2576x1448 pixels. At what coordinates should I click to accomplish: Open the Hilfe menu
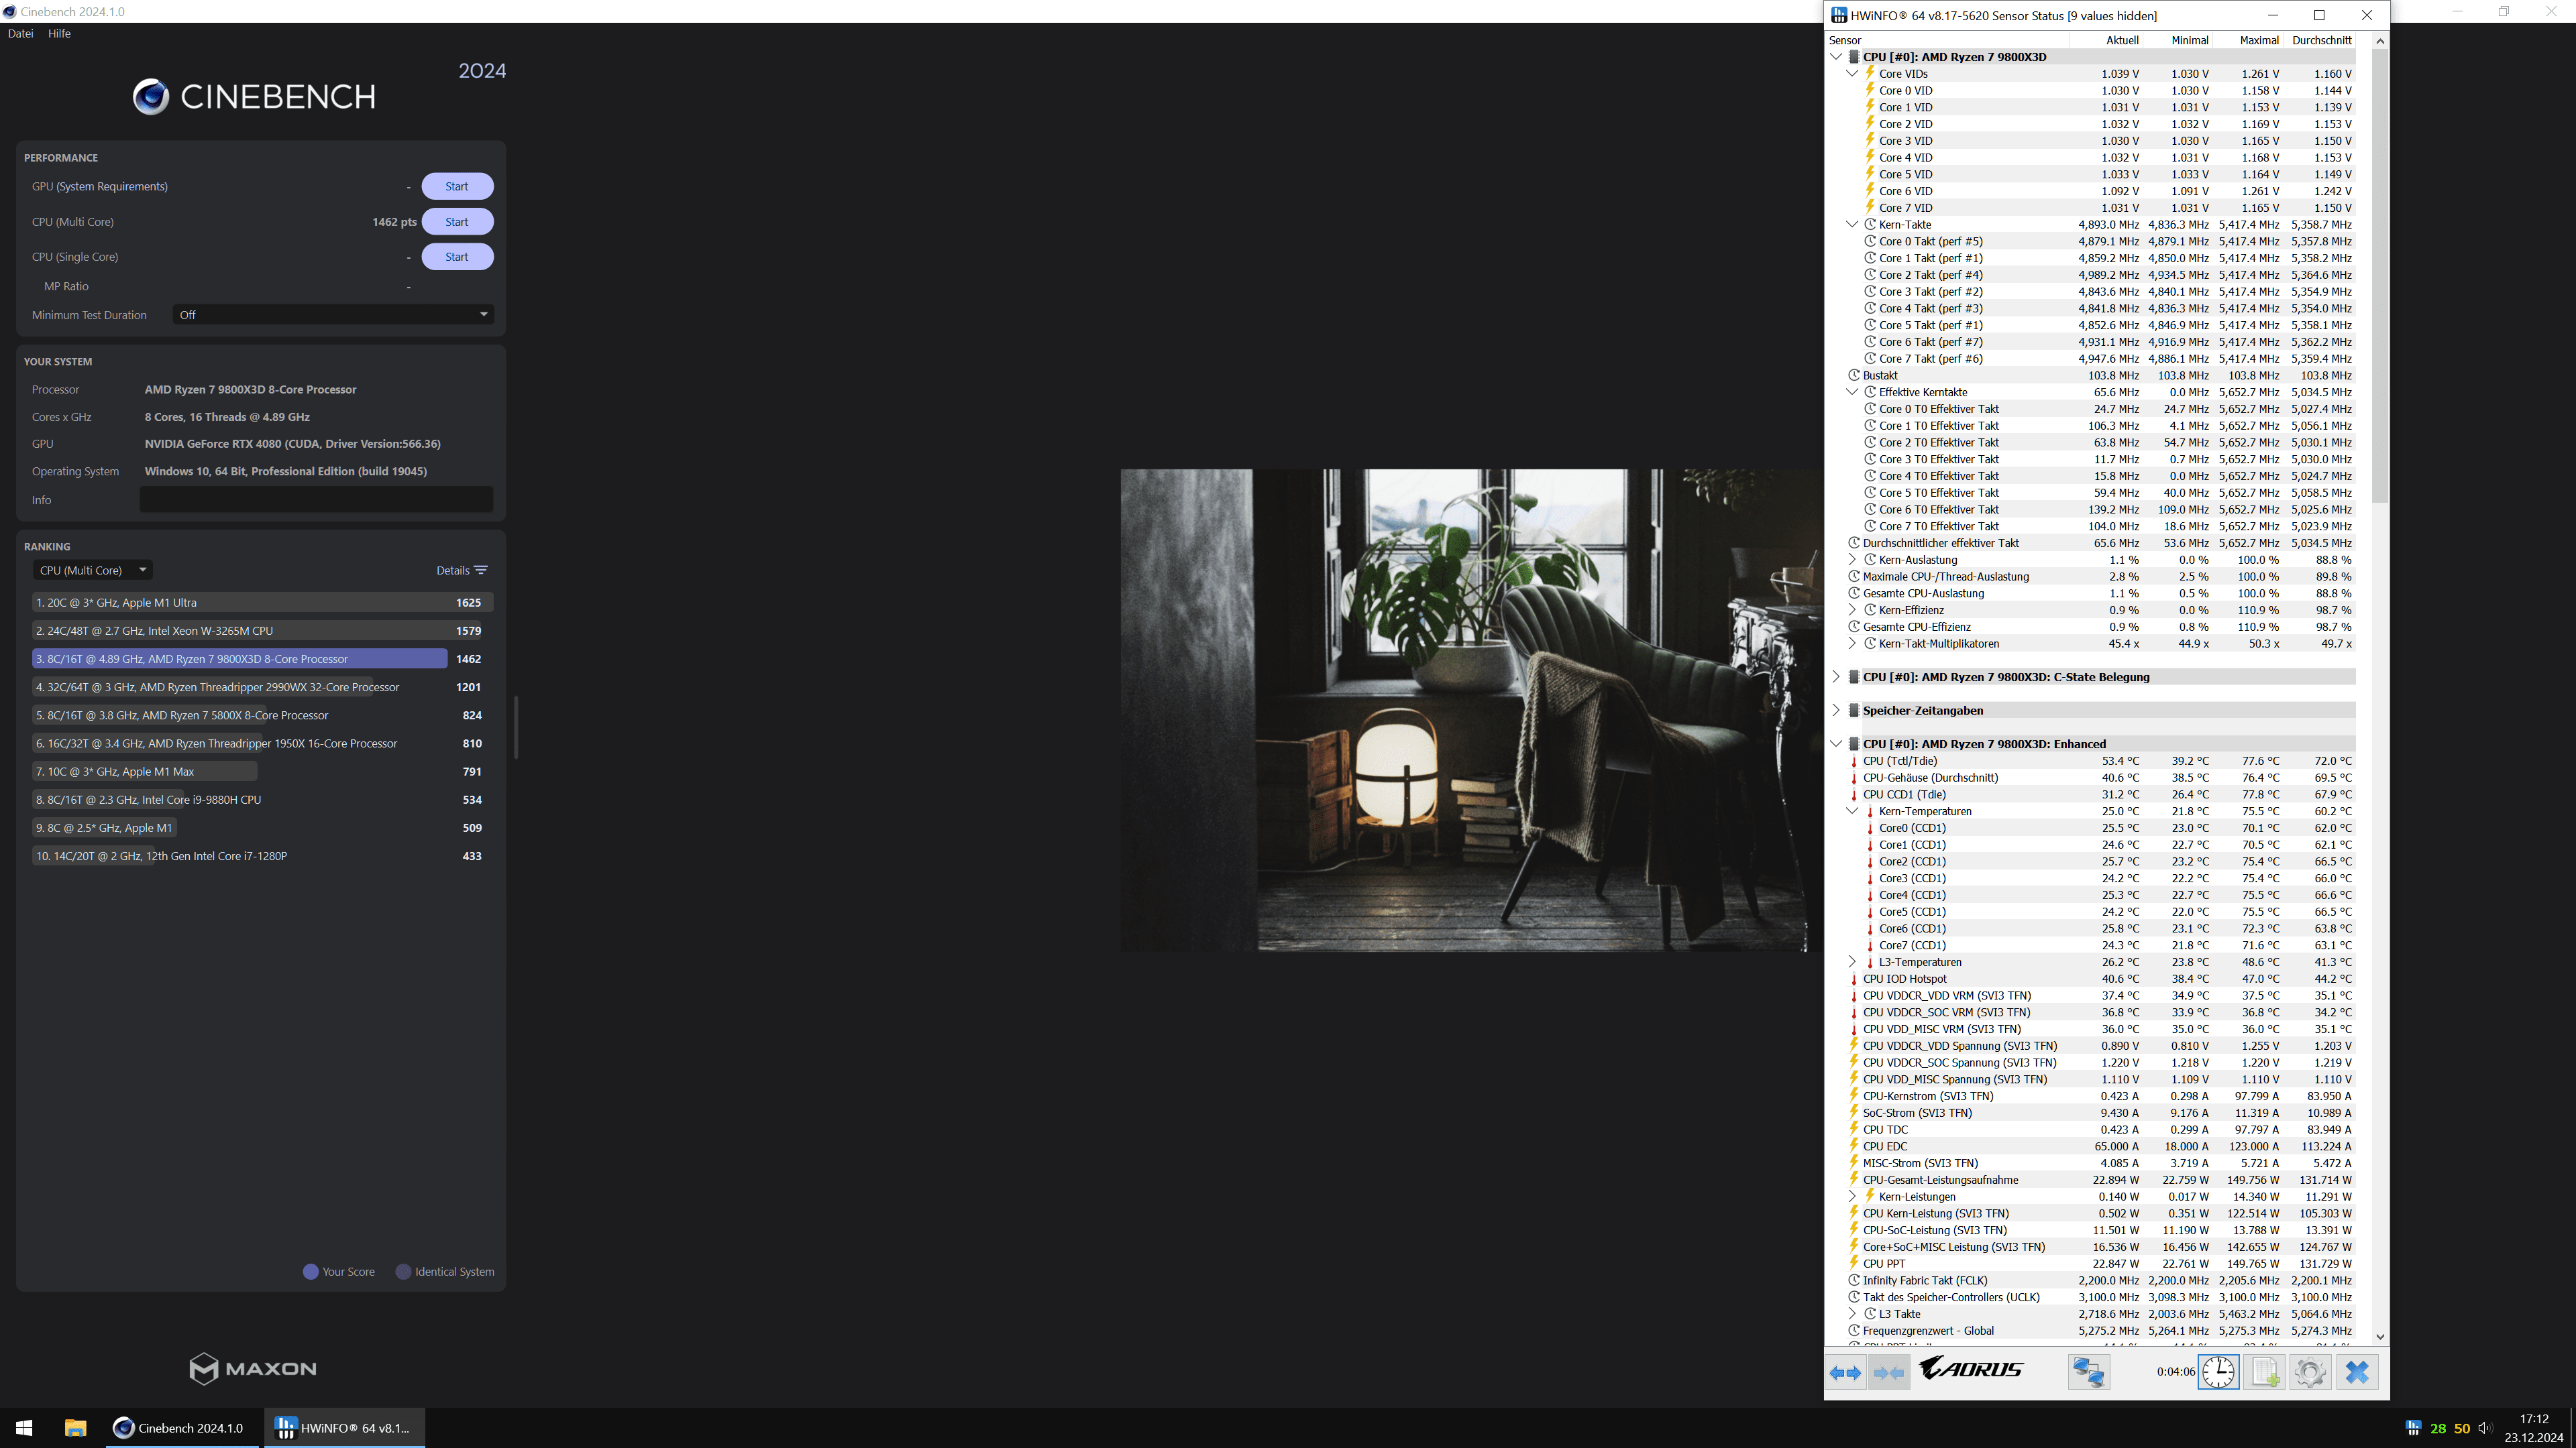(x=59, y=33)
